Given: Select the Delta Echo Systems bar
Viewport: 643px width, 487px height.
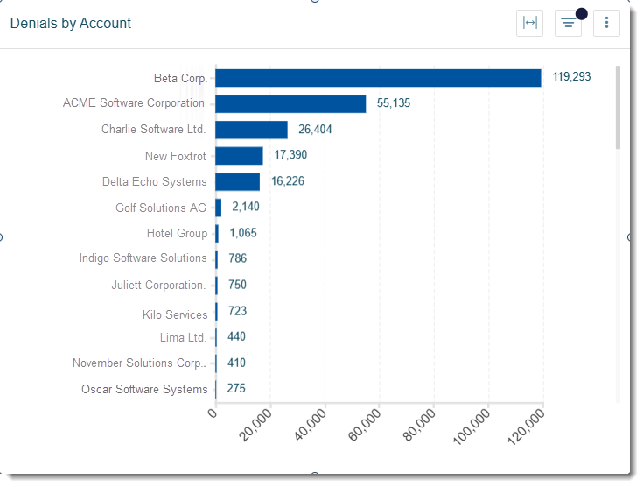Looking at the screenshot, I should tap(237, 181).
